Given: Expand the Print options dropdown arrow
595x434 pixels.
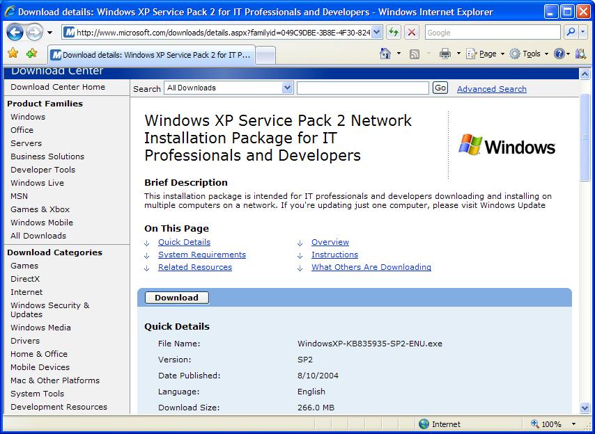Looking at the screenshot, I should (x=458, y=54).
